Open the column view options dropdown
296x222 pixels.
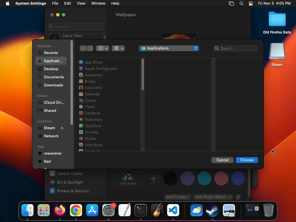pyautogui.click(x=102, y=48)
